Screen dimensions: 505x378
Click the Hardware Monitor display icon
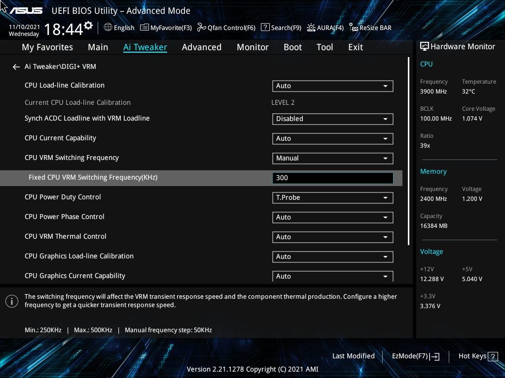[x=425, y=47]
